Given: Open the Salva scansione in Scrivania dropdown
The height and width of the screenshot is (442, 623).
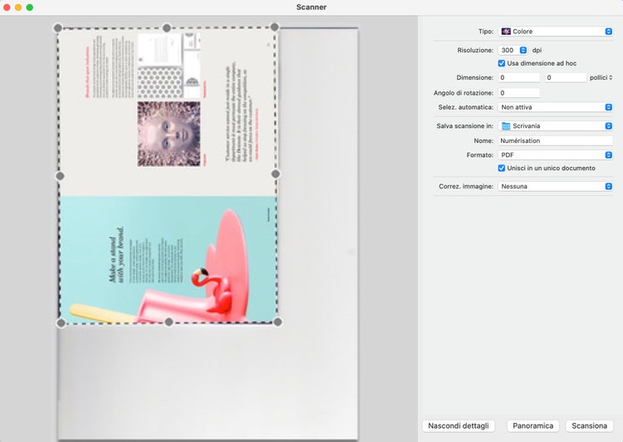Looking at the screenshot, I should point(556,126).
